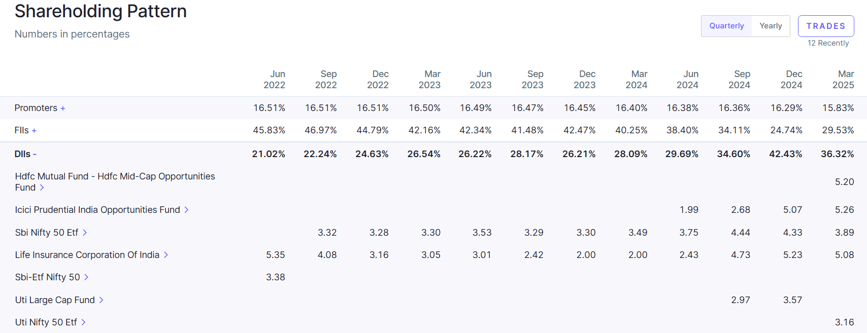867x333 pixels.
Task: Collapse the DIIs shareholder list
Action: (35, 154)
